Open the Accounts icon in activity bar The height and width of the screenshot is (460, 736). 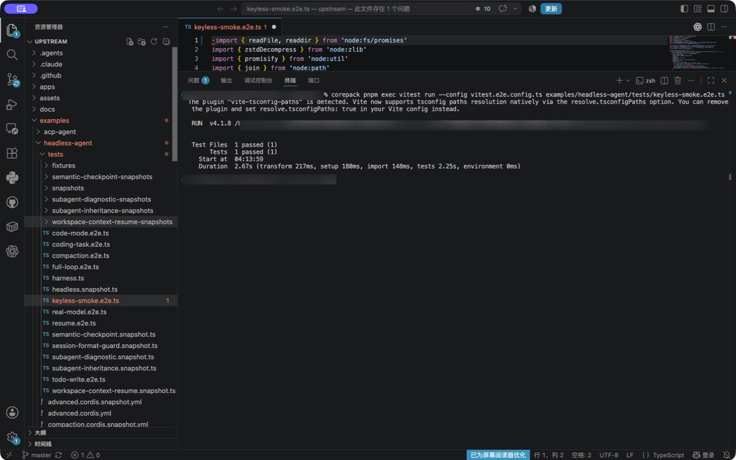[x=12, y=413]
